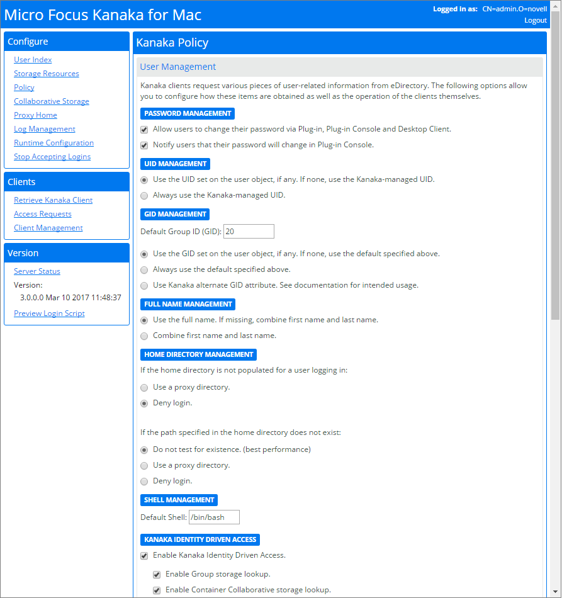Click the PASSWORD MANAGEMENT section label
562x598 pixels.
point(188,113)
